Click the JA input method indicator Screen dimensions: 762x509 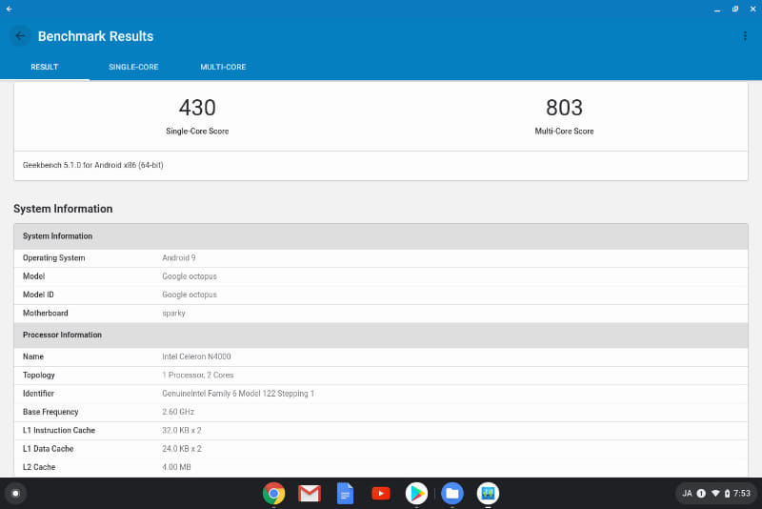[x=687, y=494]
